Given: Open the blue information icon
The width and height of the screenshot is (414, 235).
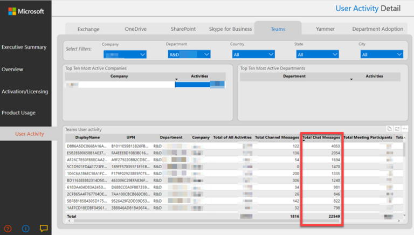Looking at the screenshot, I should [25, 228].
